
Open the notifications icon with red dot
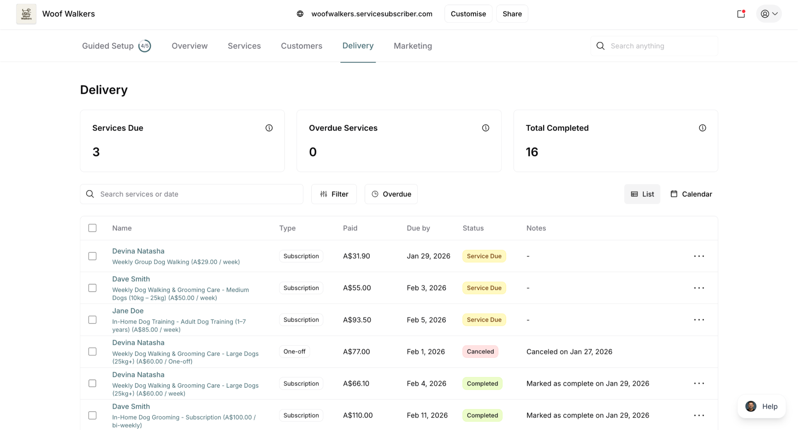click(x=741, y=14)
